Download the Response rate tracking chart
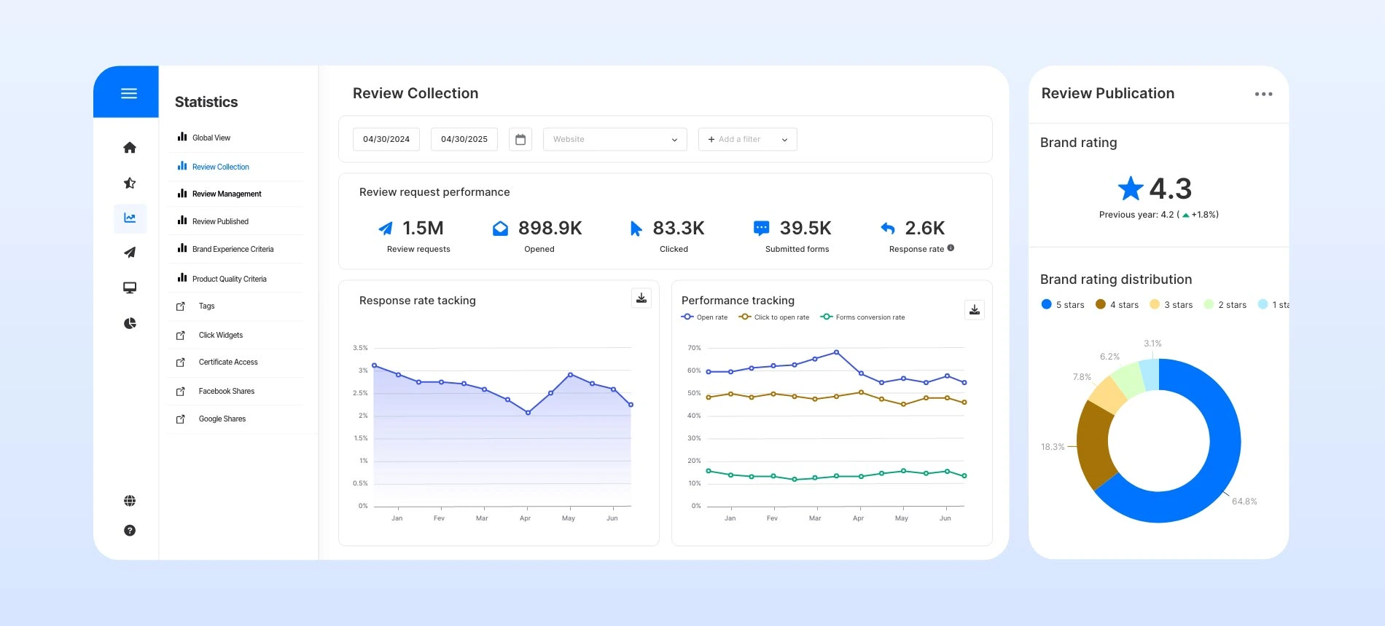Screen dimensions: 1385x626 pyautogui.click(x=641, y=298)
